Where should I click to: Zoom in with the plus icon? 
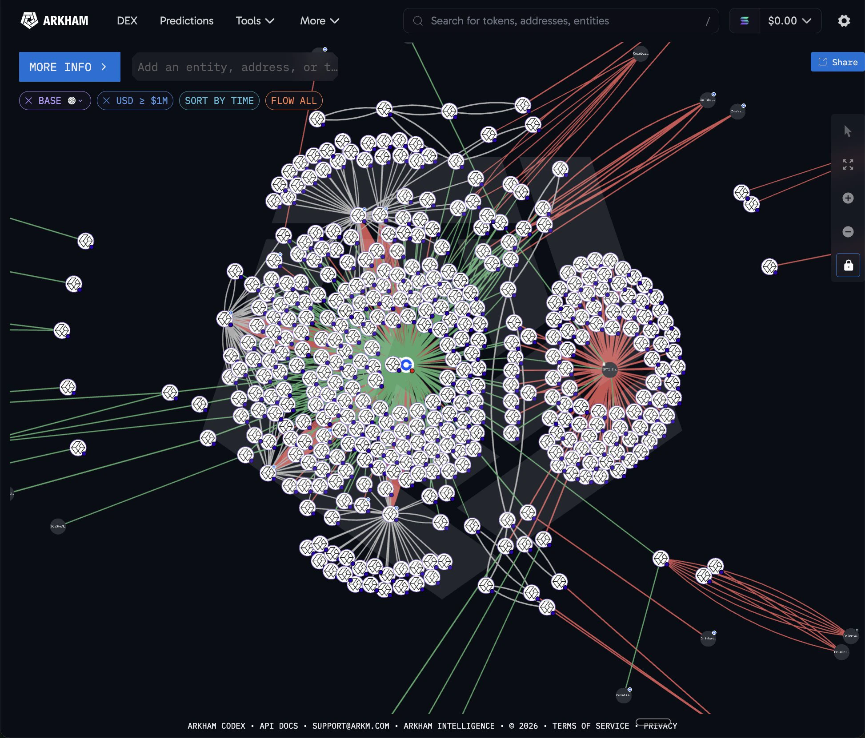[848, 198]
